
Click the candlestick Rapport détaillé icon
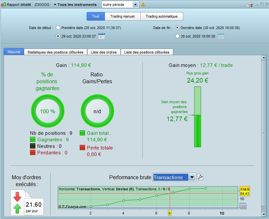pos(3,5)
